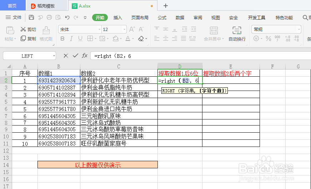This screenshot has width=311, height=189.
Task: Decrease font size with A-
Action: 141,29
